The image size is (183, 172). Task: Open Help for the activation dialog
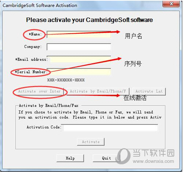tap(70, 158)
